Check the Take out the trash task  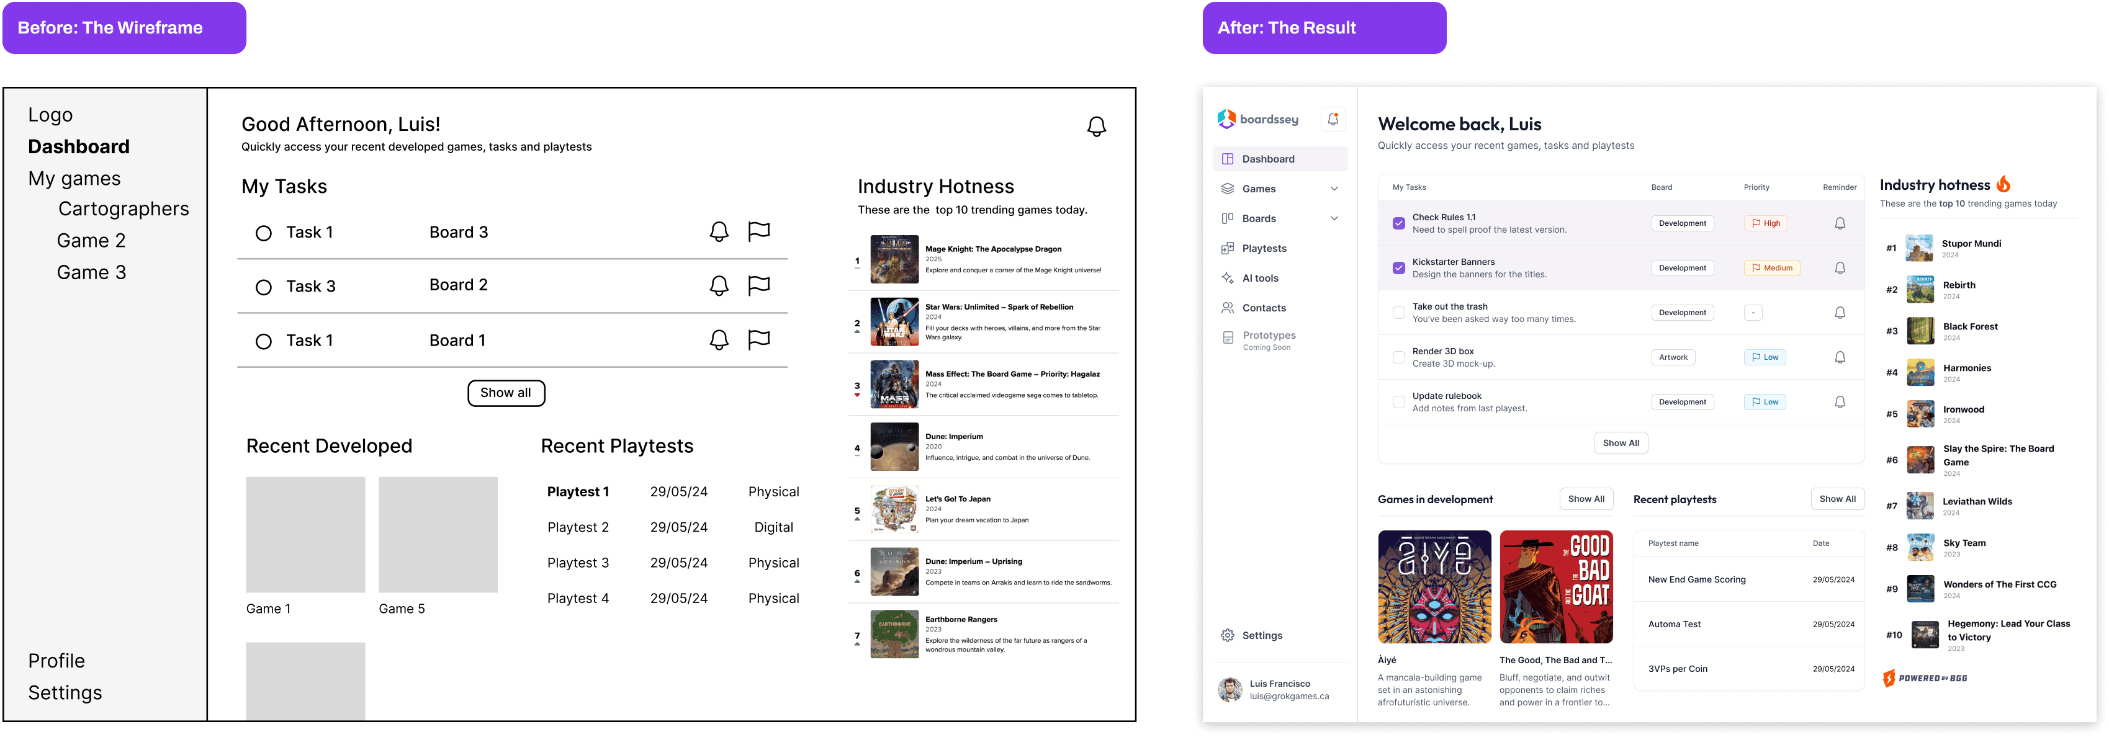point(1398,313)
